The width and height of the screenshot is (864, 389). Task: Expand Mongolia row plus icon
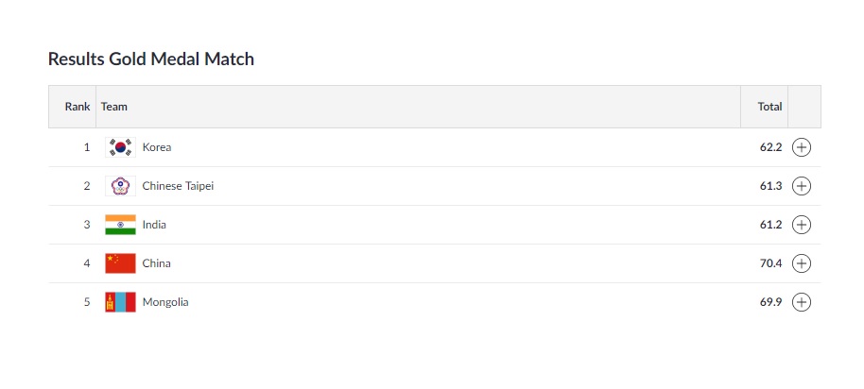click(x=802, y=302)
